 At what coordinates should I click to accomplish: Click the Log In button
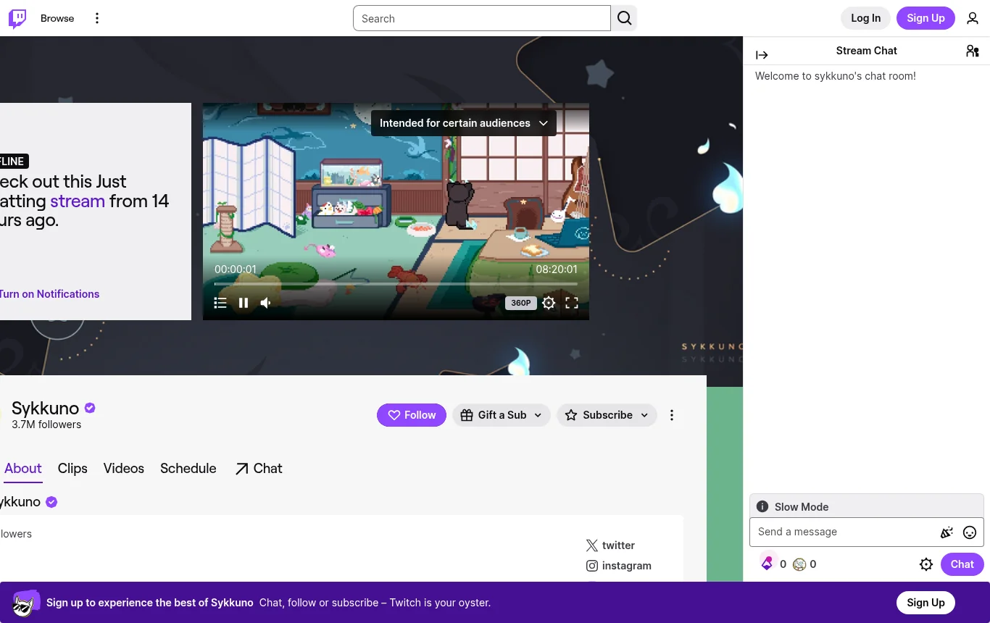(866, 18)
